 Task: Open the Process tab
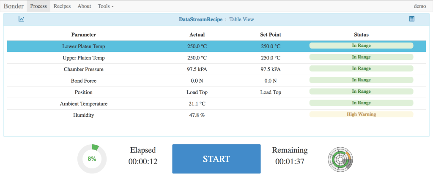click(38, 6)
